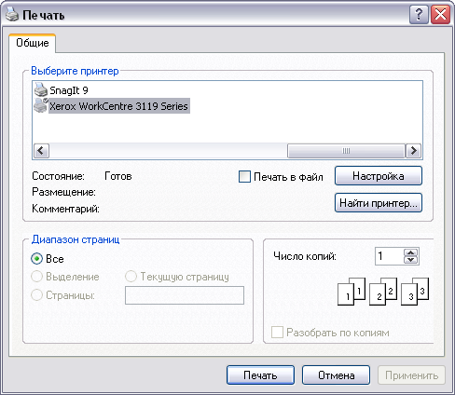Image resolution: width=455 pixels, height=395 pixels.
Task: Click the 'Найти принтер...' button
Action: coord(379,203)
